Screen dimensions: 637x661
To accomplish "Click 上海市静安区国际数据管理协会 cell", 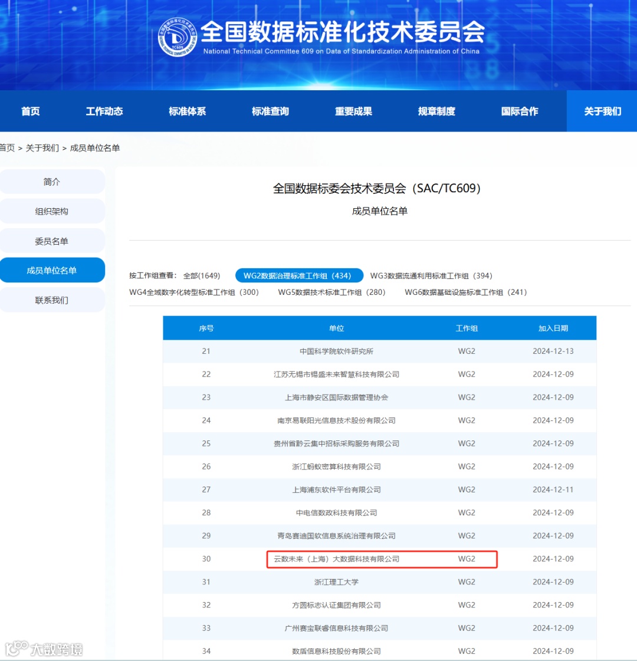I will click(336, 397).
